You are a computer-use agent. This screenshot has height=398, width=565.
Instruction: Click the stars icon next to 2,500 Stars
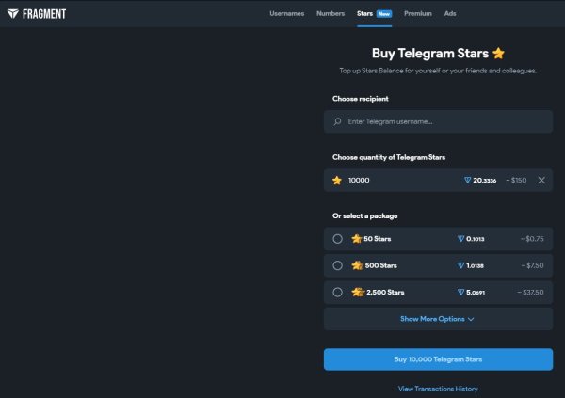pyautogui.click(x=356, y=292)
